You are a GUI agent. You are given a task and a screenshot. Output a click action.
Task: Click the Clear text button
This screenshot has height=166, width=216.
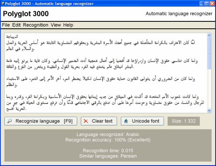coord(99,121)
